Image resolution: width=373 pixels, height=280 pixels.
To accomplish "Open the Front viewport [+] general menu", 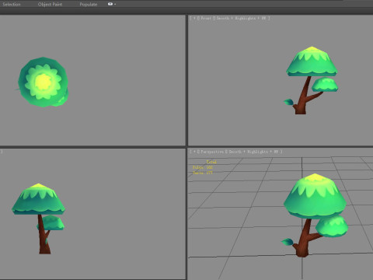I will (194, 18).
